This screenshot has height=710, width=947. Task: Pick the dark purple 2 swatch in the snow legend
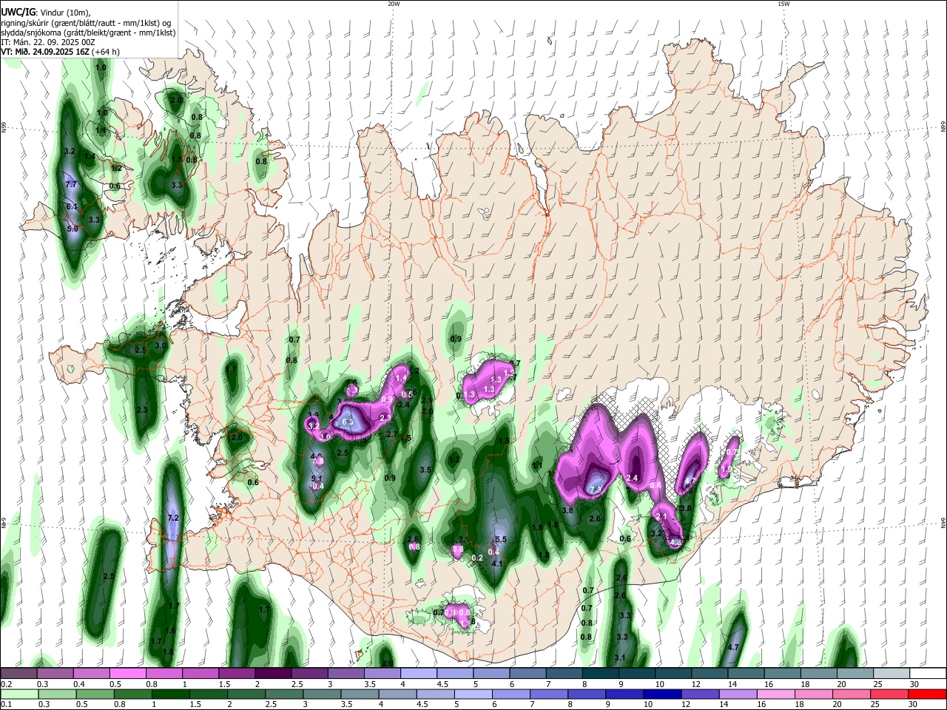[273, 673]
